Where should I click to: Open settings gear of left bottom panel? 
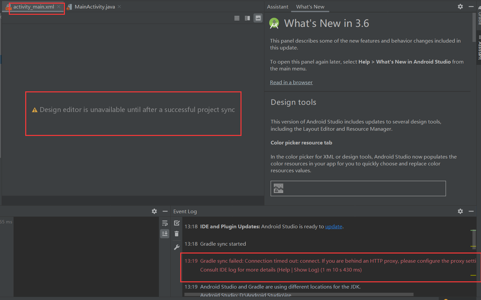point(154,211)
